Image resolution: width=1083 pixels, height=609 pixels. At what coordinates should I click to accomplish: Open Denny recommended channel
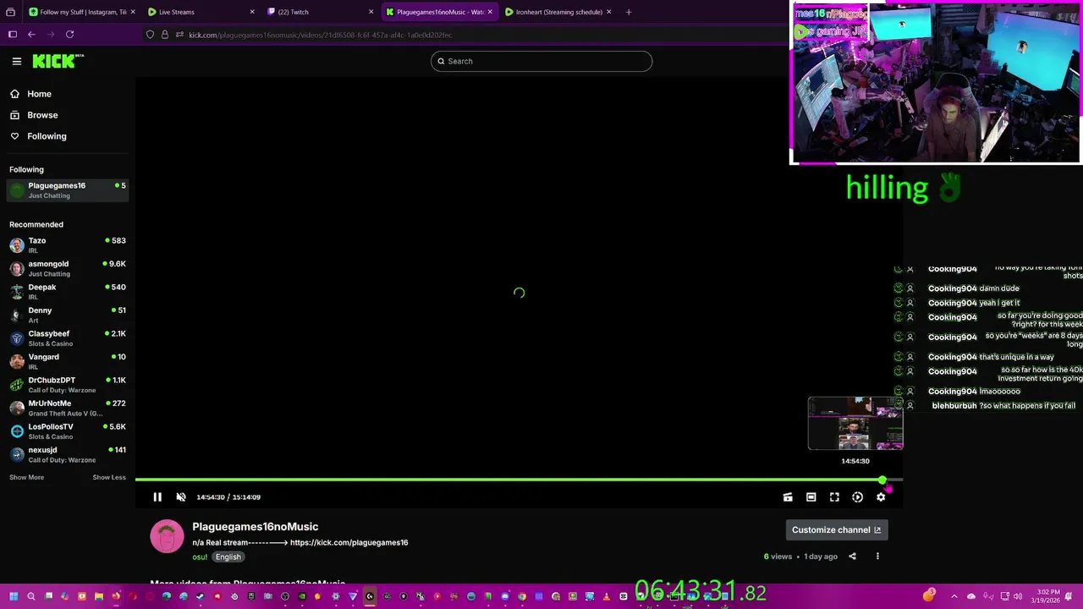tap(68, 315)
